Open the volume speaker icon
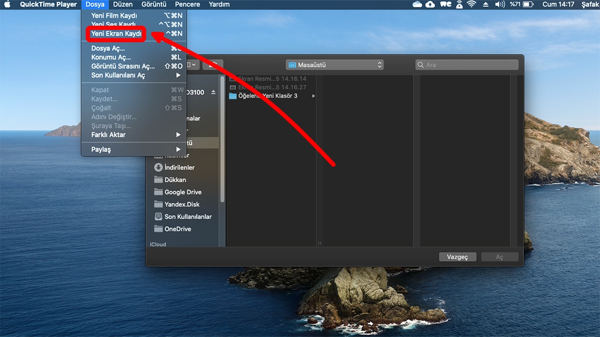 500,5
